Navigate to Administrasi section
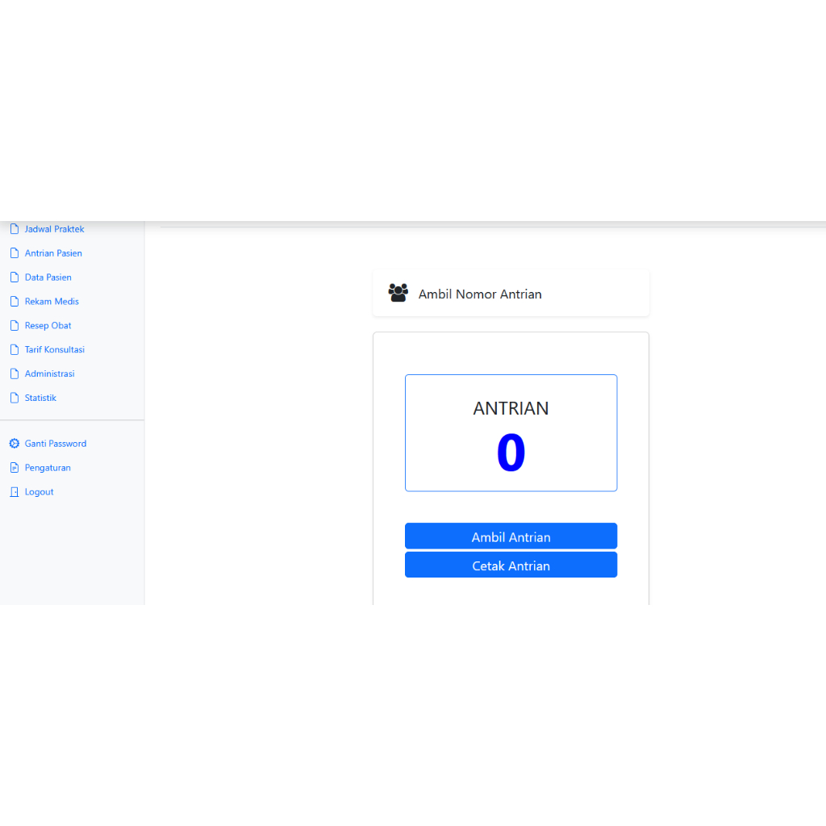 (49, 374)
